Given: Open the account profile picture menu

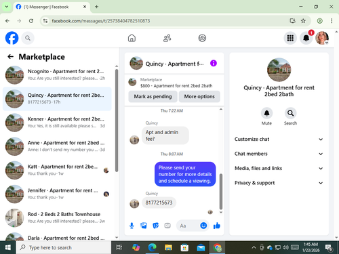Looking at the screenshot, I should click(x=322, y=38).
